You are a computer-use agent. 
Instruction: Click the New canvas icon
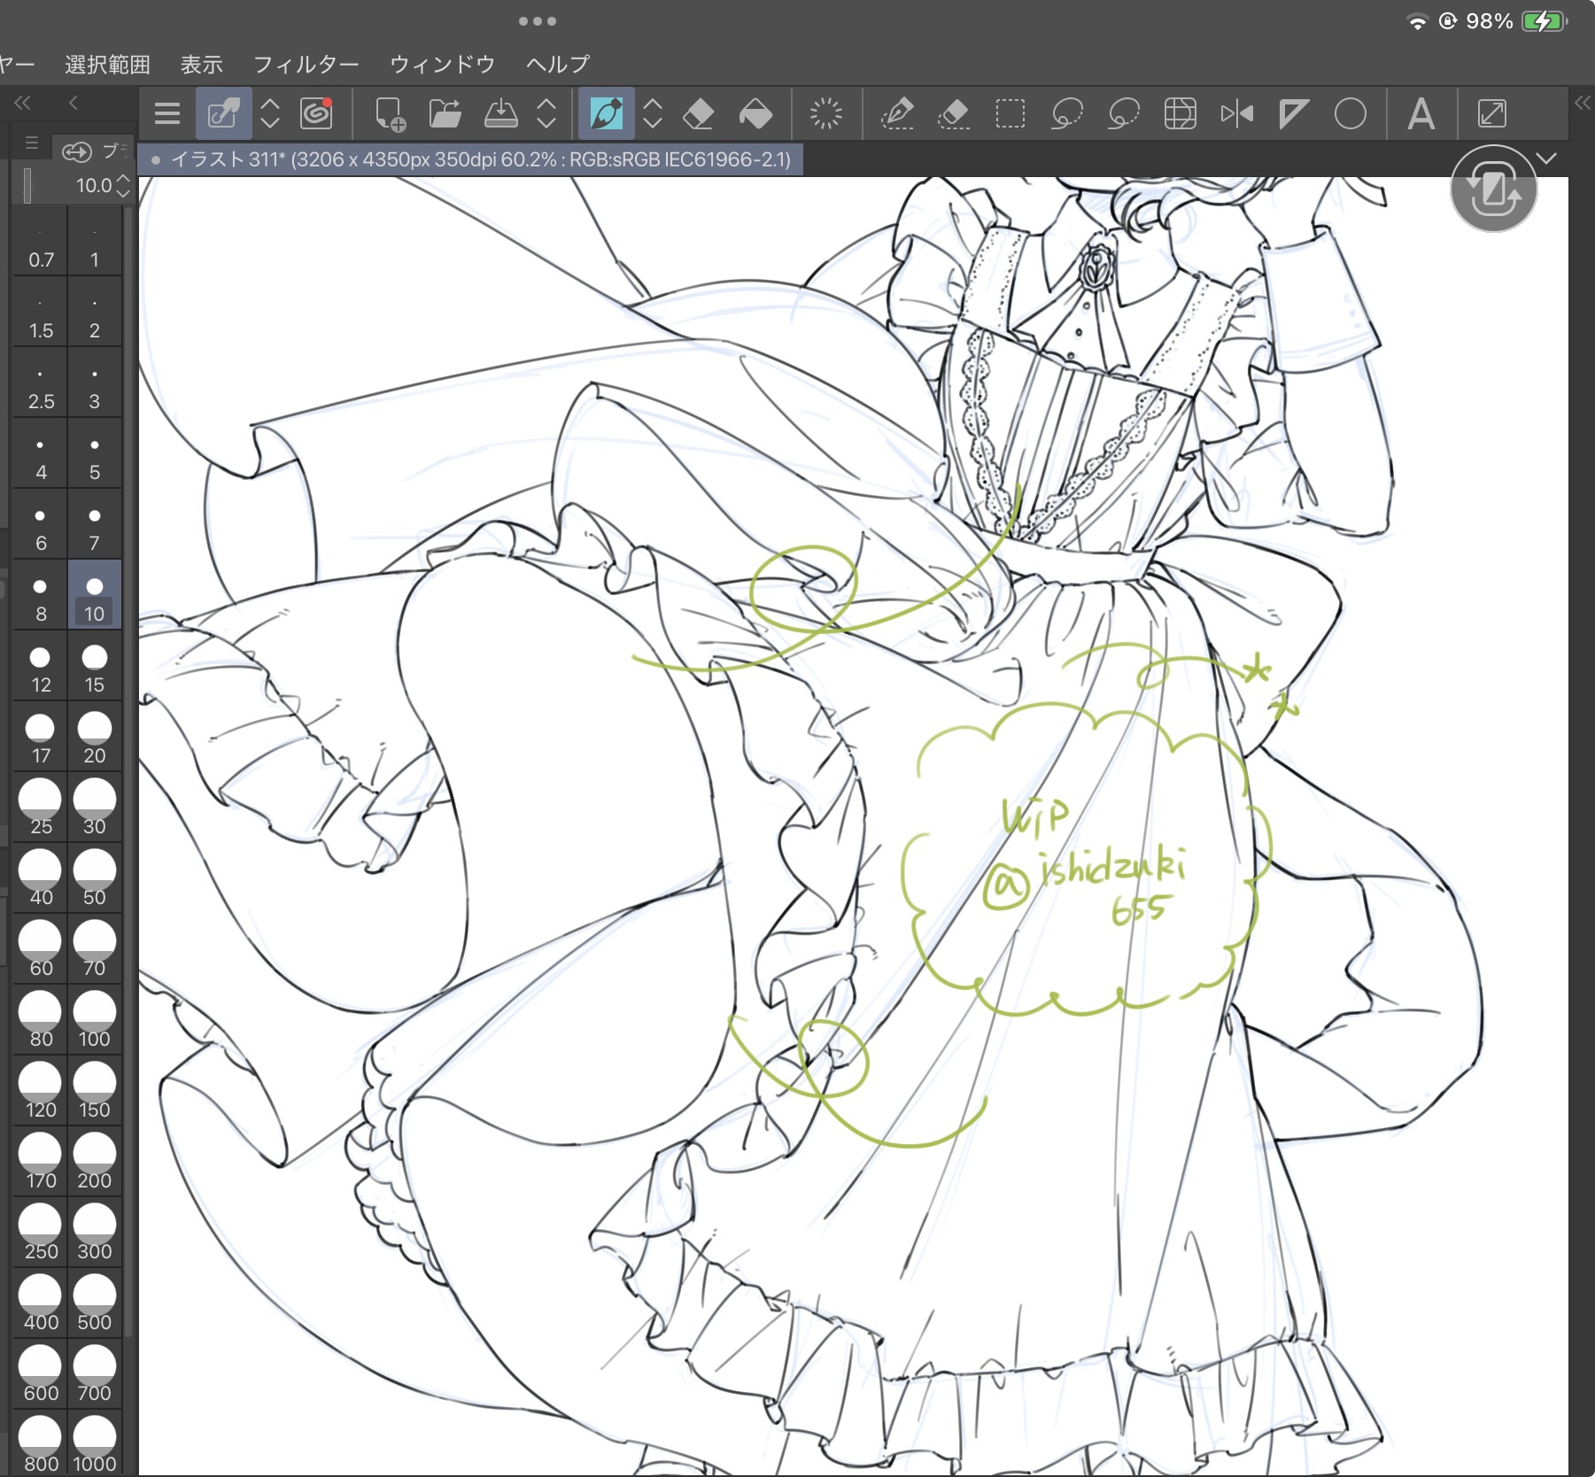[390, 114]
